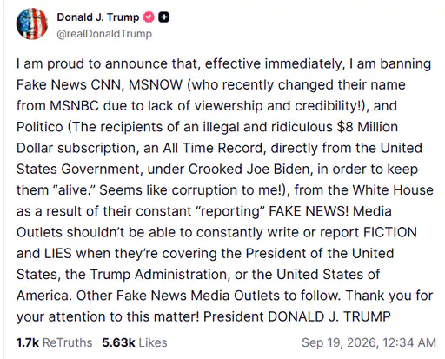Click the black plus badge icon
This screenshot has width=445, height=359.
click(163, 17)
